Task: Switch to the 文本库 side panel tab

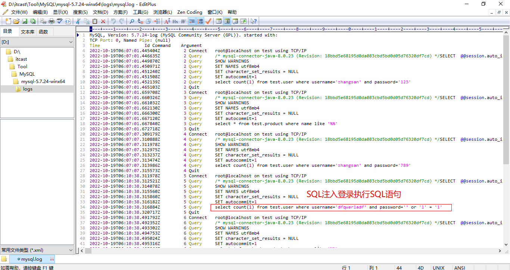Action: pos(27,32)
